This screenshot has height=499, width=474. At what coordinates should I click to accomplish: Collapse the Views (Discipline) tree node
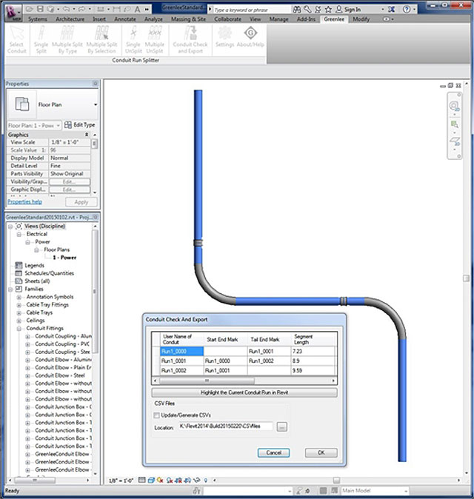10,227
